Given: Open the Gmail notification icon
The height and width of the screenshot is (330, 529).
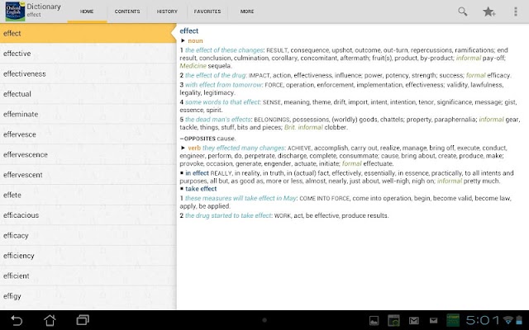Looking at the screenshot, I should (414, 321).
